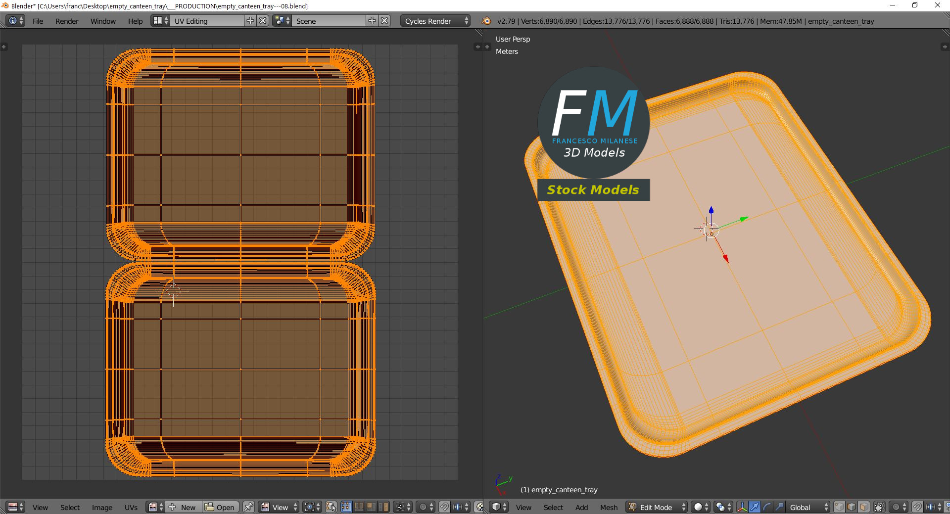Toggle limit selection to visible
Screen dimensions: 950x514
[879, 507]
